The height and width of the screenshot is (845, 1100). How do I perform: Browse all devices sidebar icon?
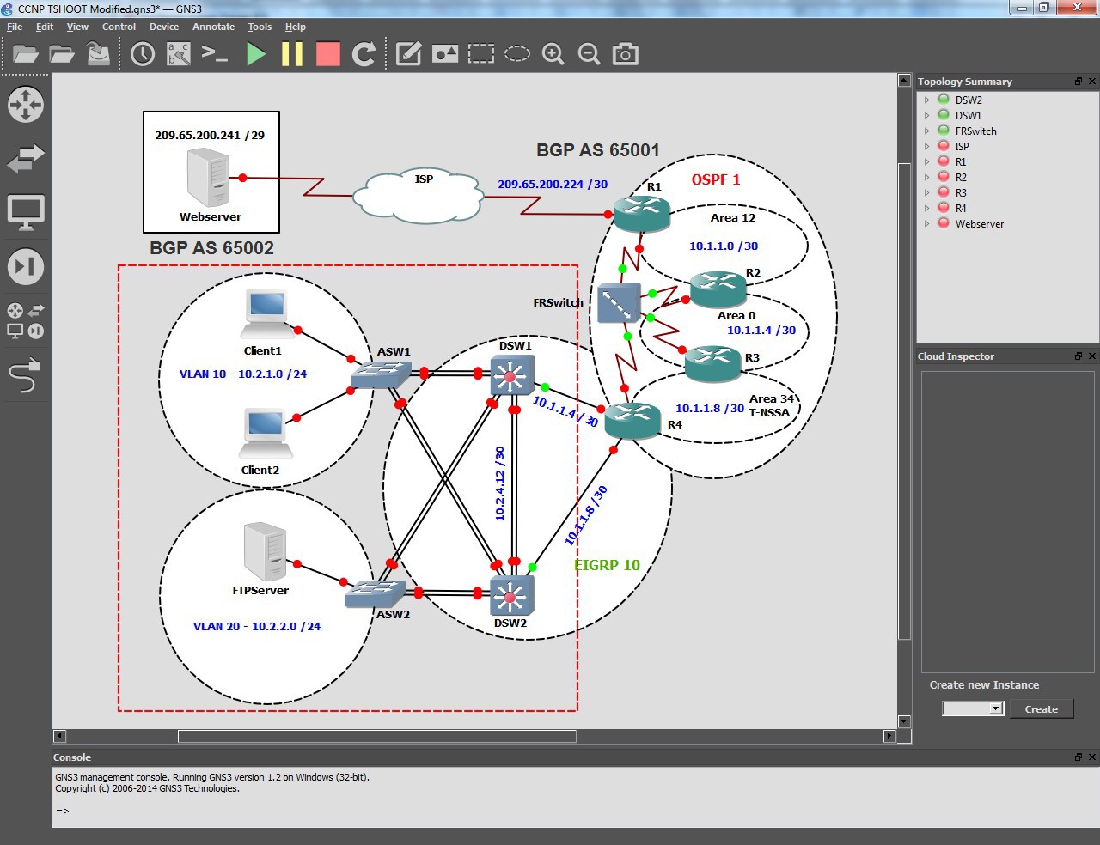pyautogui.click(x=26, y=320)
